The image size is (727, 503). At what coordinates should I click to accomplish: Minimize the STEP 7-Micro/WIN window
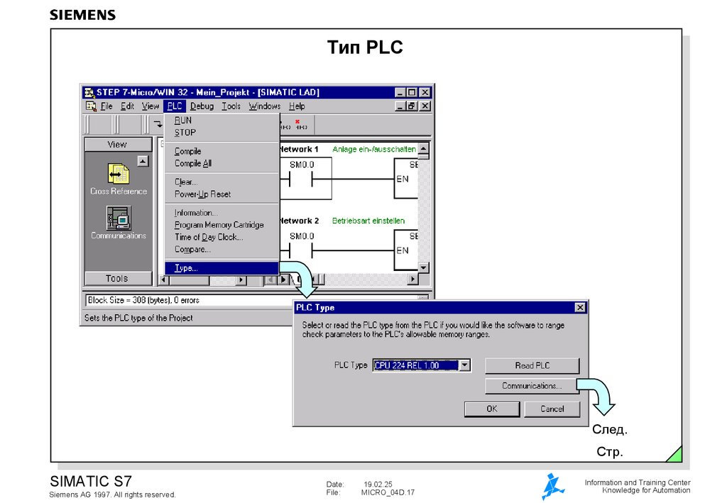(400, 92)
